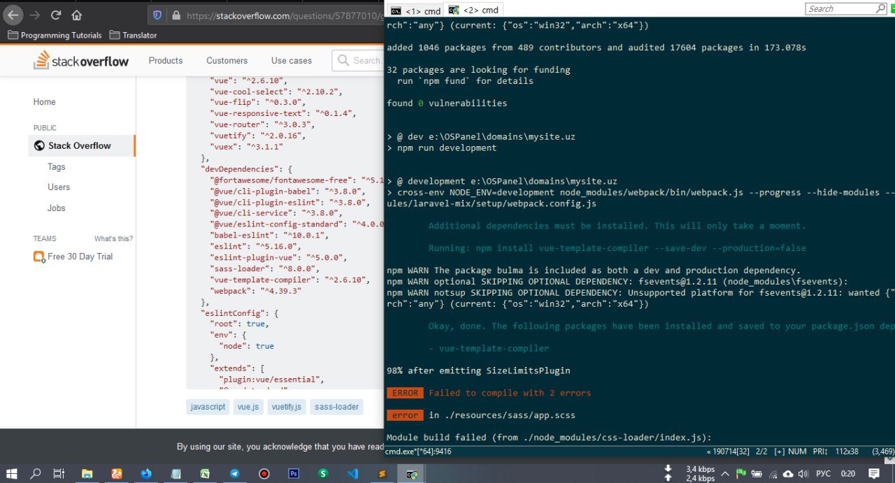The width and height of the screenshot is (895, 483).
Task: Open Telegram from the taskbar
Action: [x=234, y=473]
